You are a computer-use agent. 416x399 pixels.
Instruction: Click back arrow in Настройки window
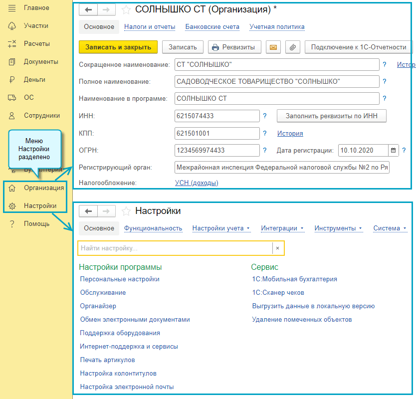89,211
